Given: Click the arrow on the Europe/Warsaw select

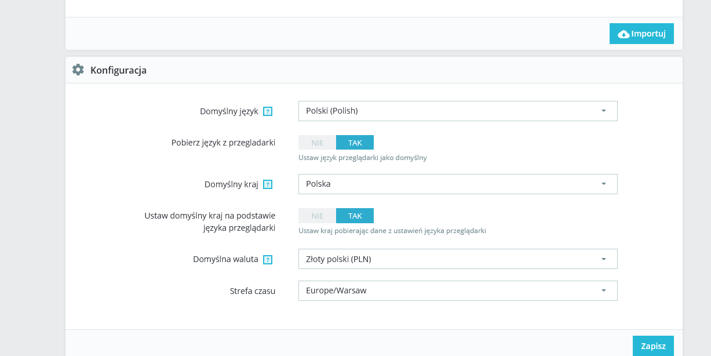Looking at the screenshot, I should pyautogui.click(x=603, y=291).
